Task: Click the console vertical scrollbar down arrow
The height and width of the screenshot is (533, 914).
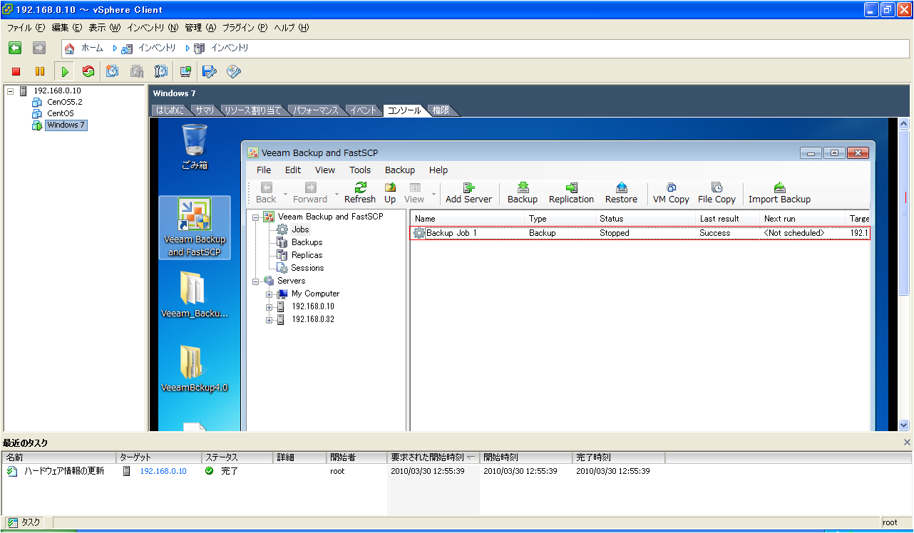Action: [x=904, y=425]
